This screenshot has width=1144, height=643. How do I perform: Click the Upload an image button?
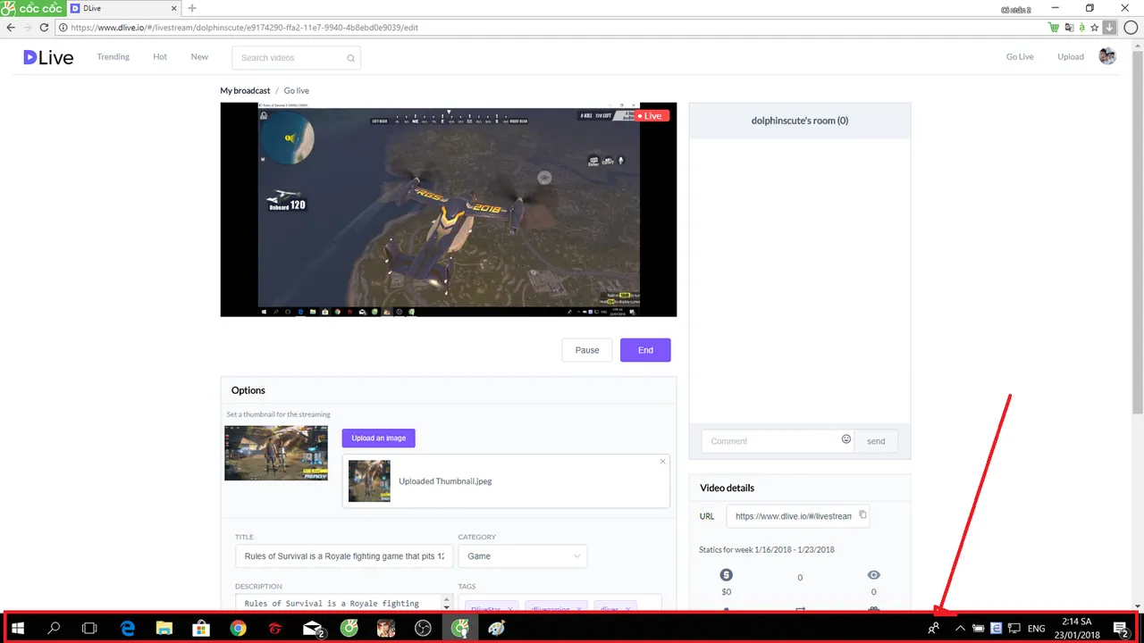[x=378, y=438]
